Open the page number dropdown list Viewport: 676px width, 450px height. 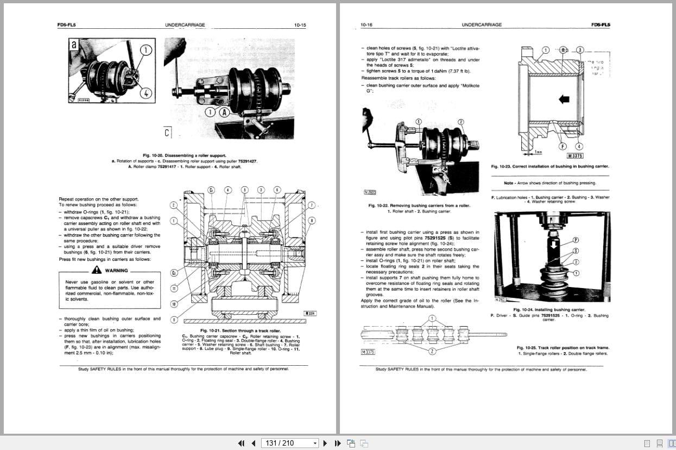(x=315, y=443)
